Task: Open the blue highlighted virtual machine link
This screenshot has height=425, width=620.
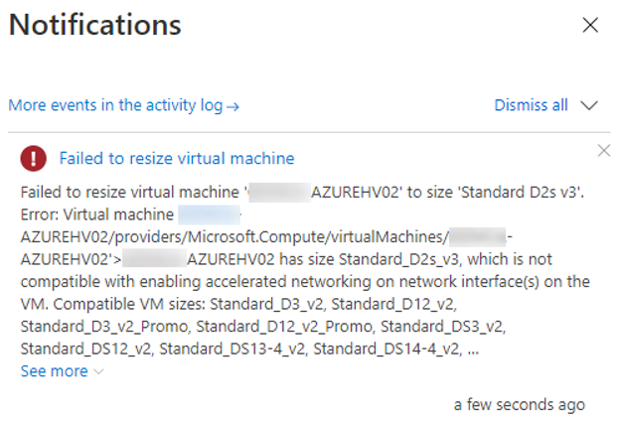Action: pos(210,214)
